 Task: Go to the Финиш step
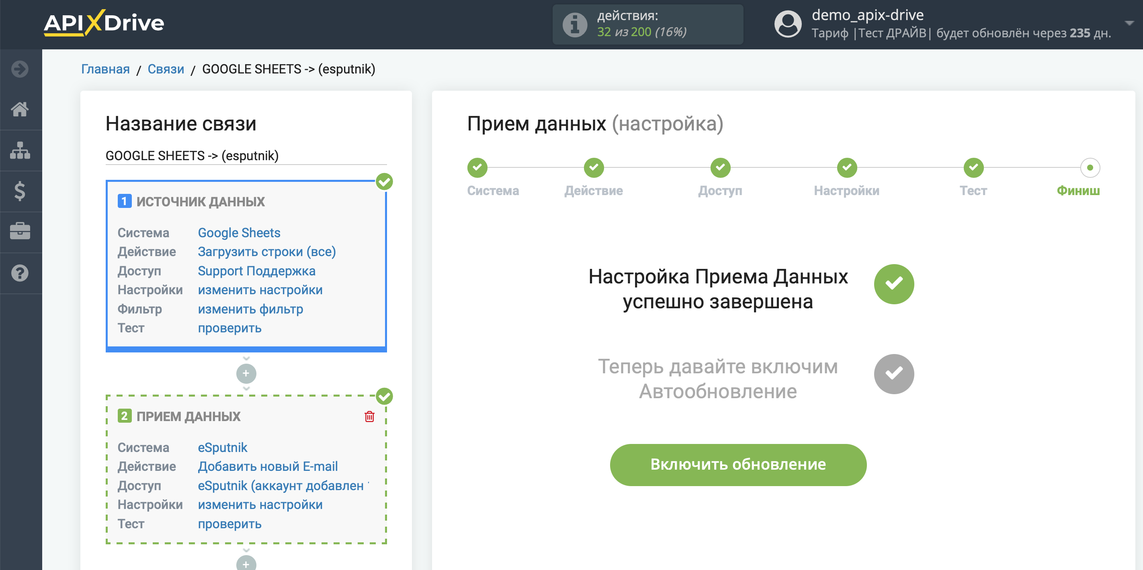(x=1090, y=167)
